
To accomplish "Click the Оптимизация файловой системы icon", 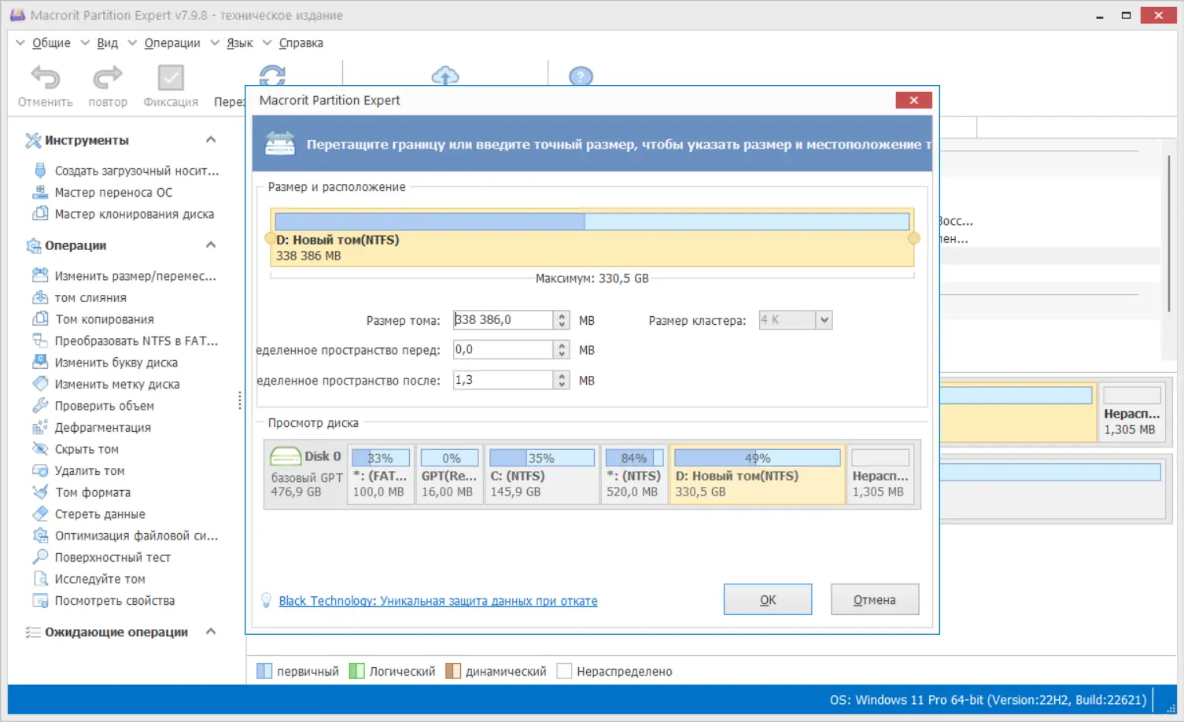I will click(x=40, y=535).
